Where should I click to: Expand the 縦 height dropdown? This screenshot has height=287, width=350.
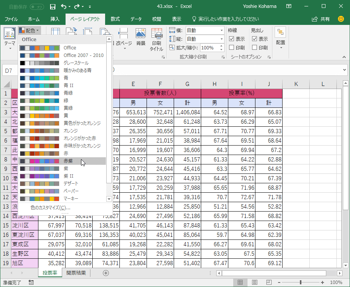pyautogui.click(x=222, y=39)
